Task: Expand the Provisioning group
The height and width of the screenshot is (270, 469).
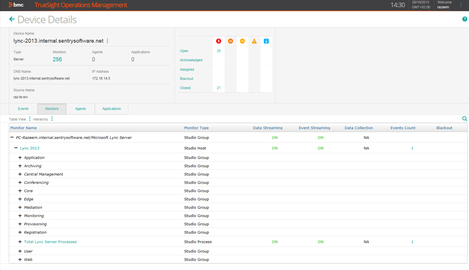Action: point(20,224)
